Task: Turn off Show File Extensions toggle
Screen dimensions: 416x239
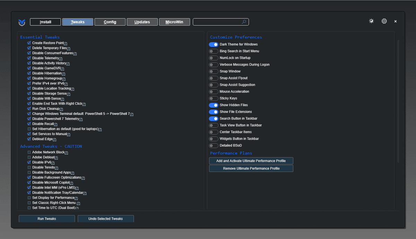Action: click(x=214, y=112)
